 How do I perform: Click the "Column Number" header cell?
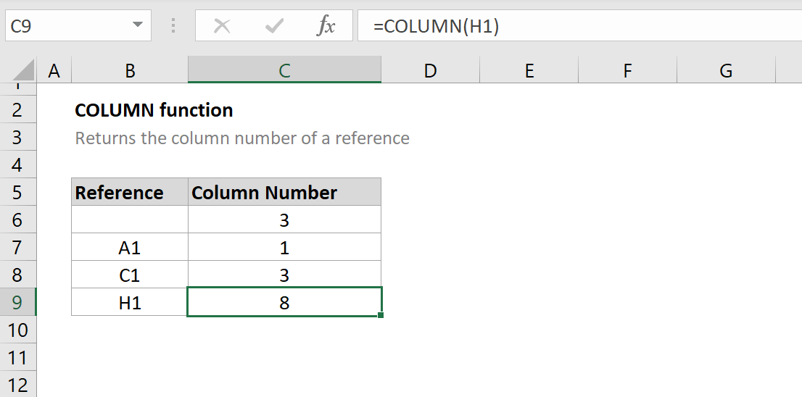284,192
